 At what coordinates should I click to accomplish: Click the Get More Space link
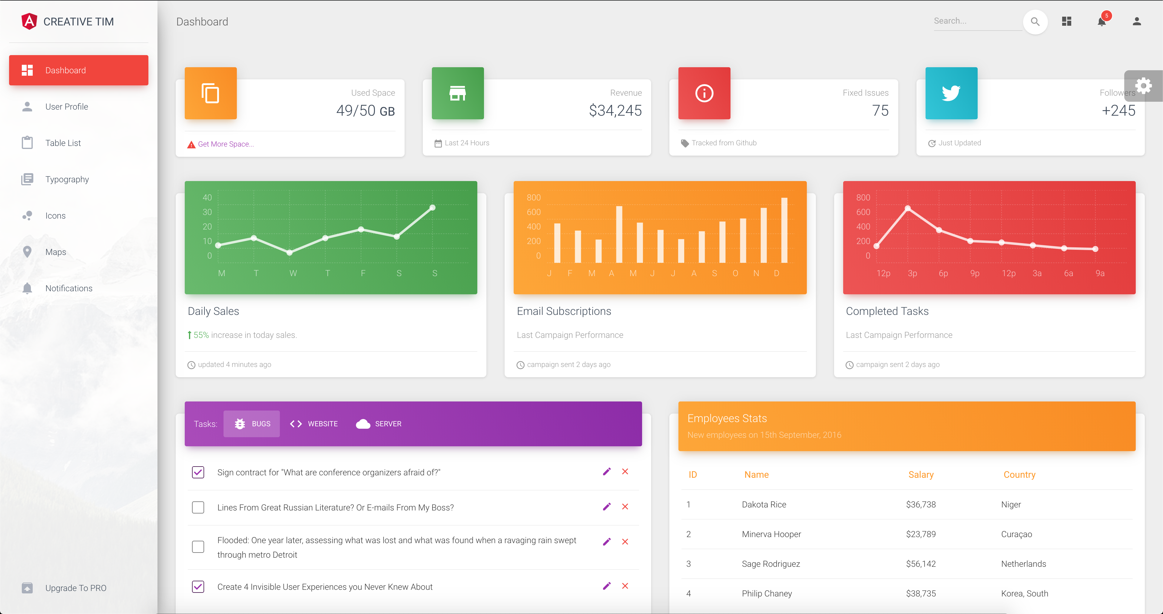coord(226,144)
